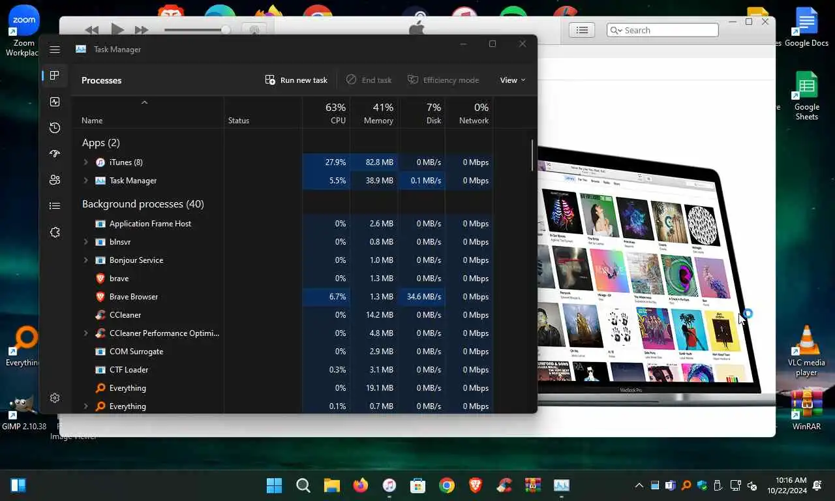Screen dimensions: 835x501
Task: Open Google Chrome from taskbar
Action: [x=447, y=485]
